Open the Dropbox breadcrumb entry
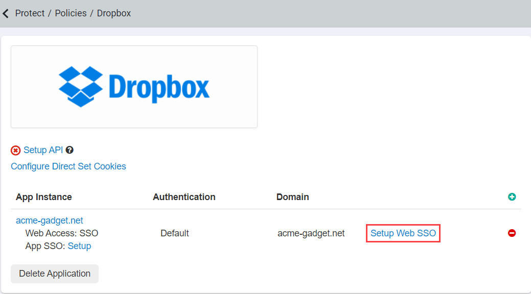531x294 pixels. pos(113,13)
